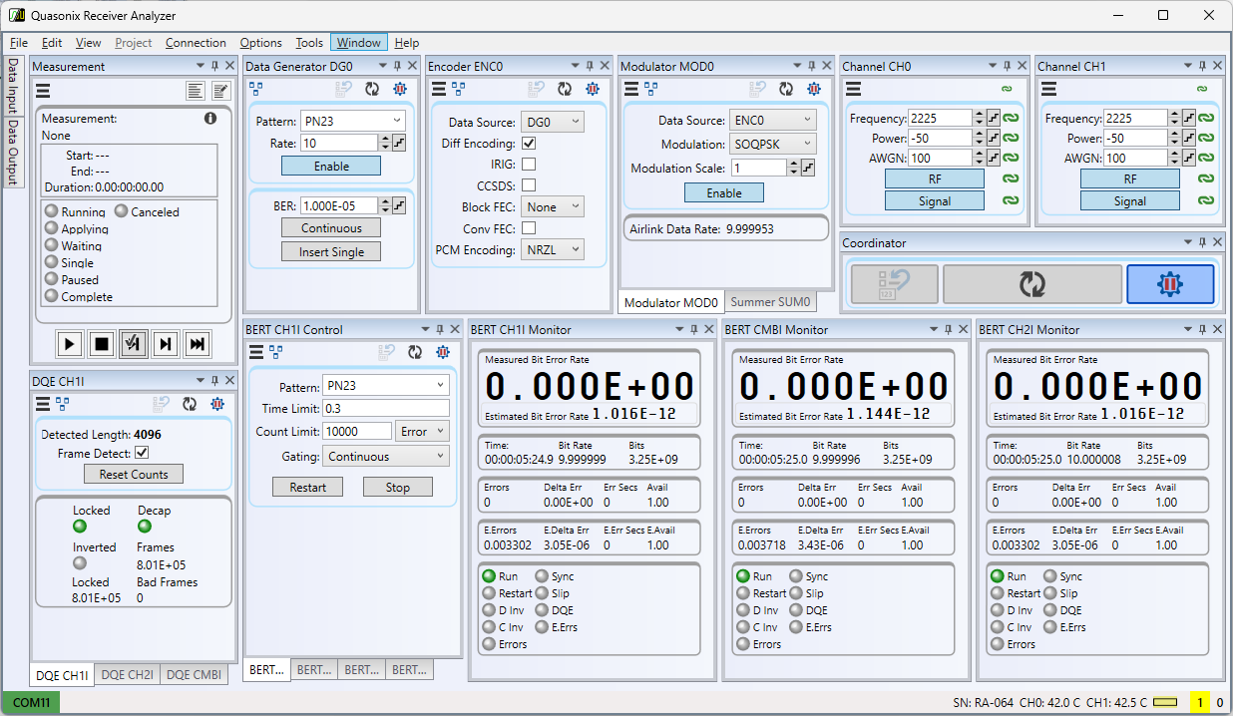Click the Reset Counts button
Screen dimensions: 1233x716
tap(134, 474)
